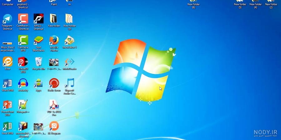Launch the 4K Stogram icon
This screenshot has width=281, height=140.
pyautogui.click(x=54, y=126)
